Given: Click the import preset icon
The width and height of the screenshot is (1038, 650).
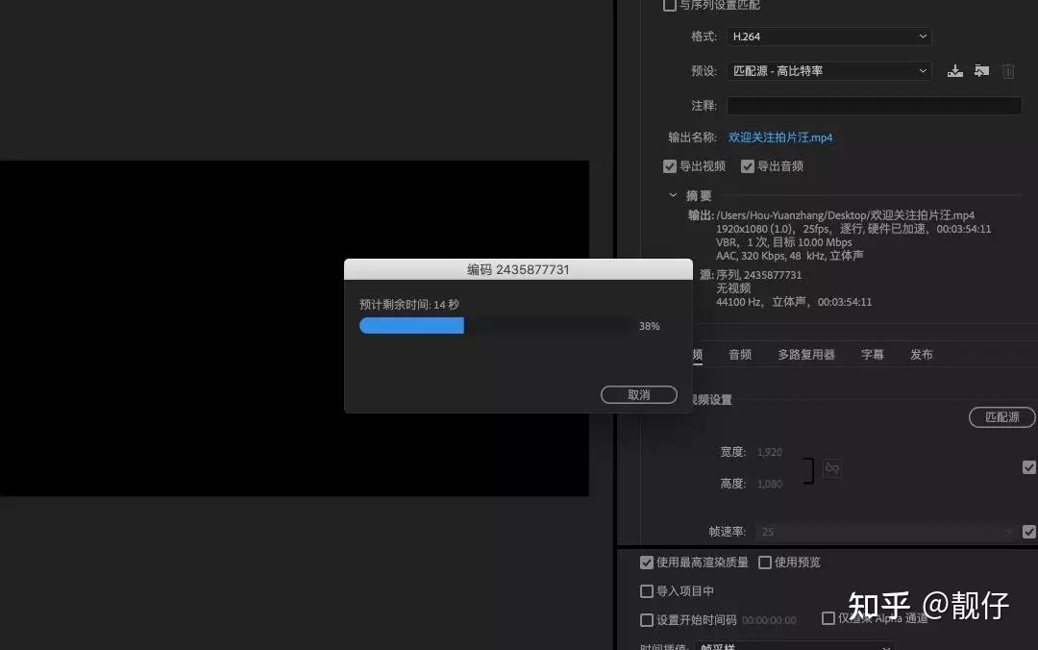Looking at the screenshot, I should pos(981,70).
